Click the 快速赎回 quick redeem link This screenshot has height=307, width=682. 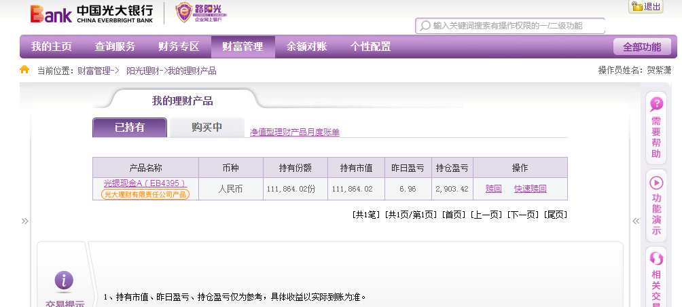click(531, 189)
